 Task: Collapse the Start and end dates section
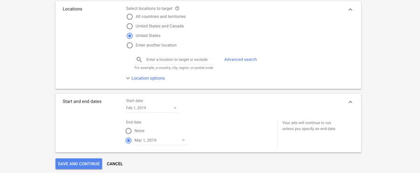coord(350,102)
